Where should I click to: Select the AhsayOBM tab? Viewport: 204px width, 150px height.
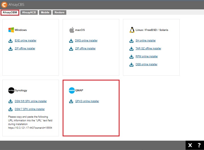pos(10,12)
